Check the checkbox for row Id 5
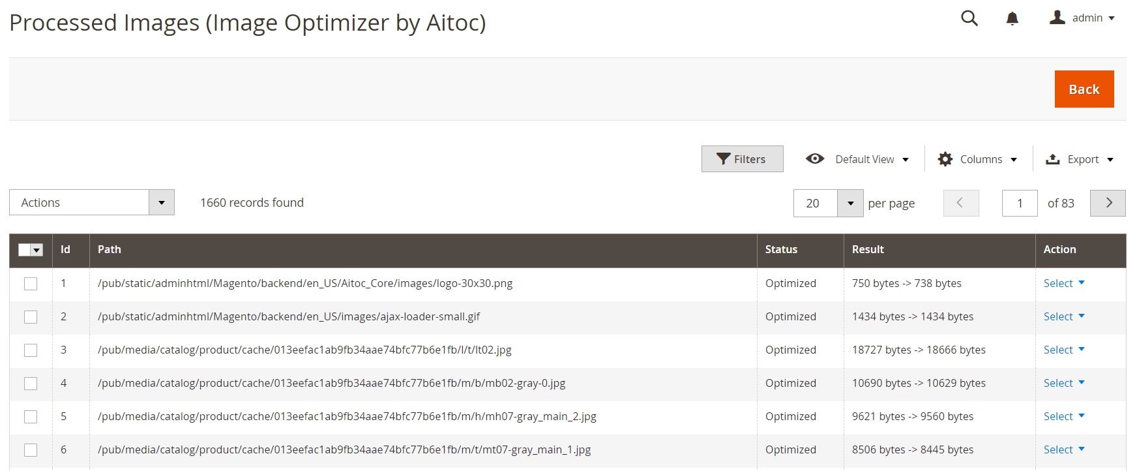This screenshot has height=471, width=1137. [31, 417]
